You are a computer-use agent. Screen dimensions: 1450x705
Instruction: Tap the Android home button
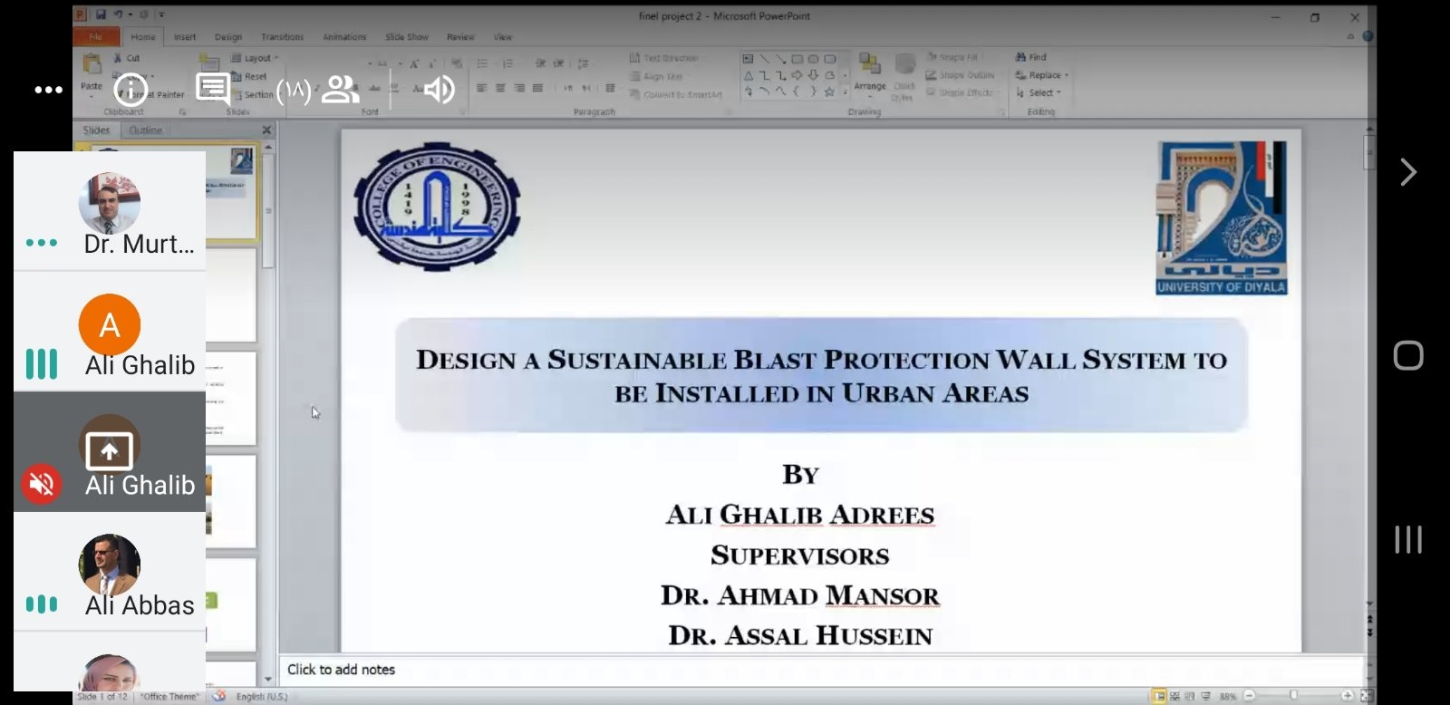(x=1407, y=355)
